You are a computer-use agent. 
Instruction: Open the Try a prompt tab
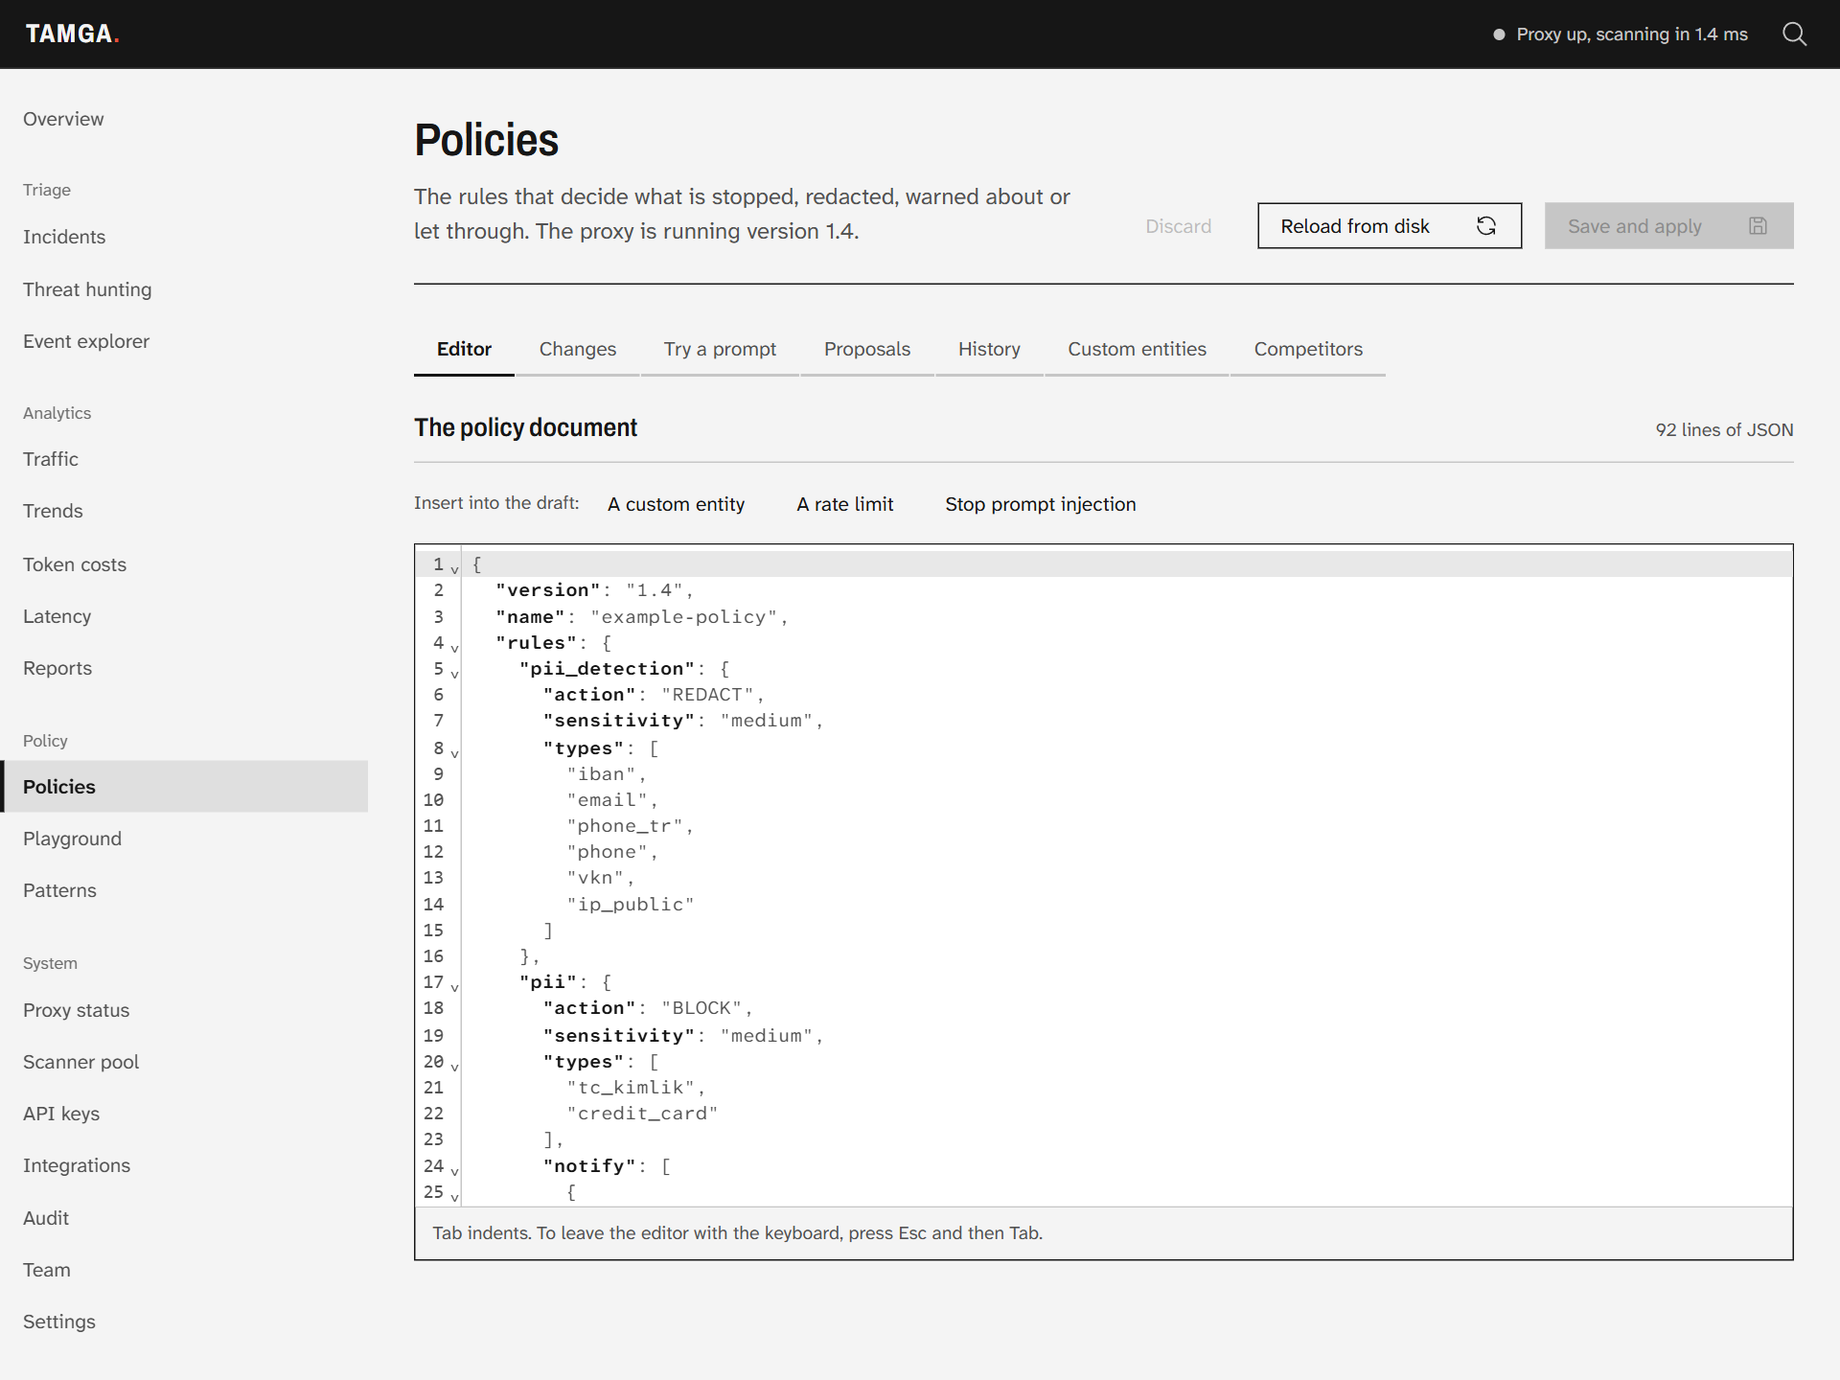pos(720,349)
